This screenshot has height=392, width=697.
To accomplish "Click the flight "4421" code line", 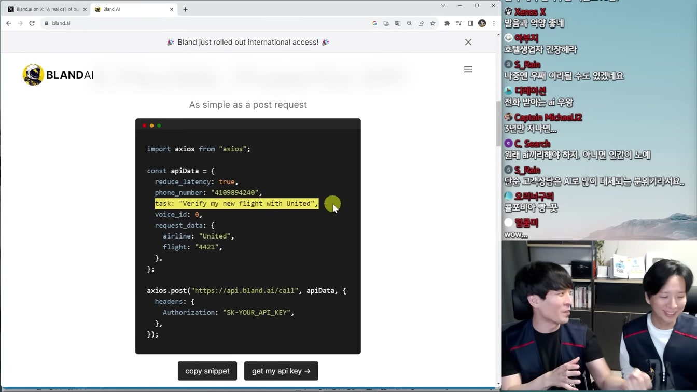I will click(x=192, y=247).
